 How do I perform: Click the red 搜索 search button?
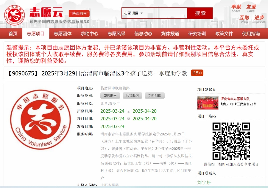[200, 13]
